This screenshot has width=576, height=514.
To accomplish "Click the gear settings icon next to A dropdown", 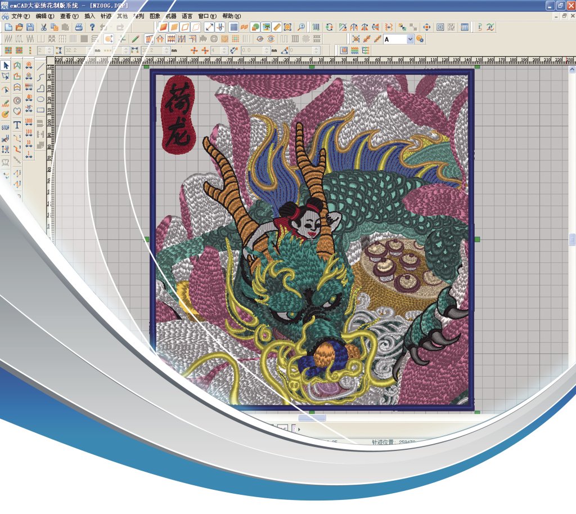I will point(420,39).
